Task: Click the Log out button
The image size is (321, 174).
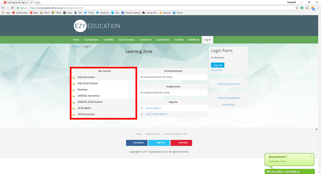Action: [217, 65]
